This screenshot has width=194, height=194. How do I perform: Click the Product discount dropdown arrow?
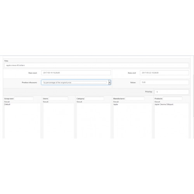pyautogui.click(x=109, y=82)
